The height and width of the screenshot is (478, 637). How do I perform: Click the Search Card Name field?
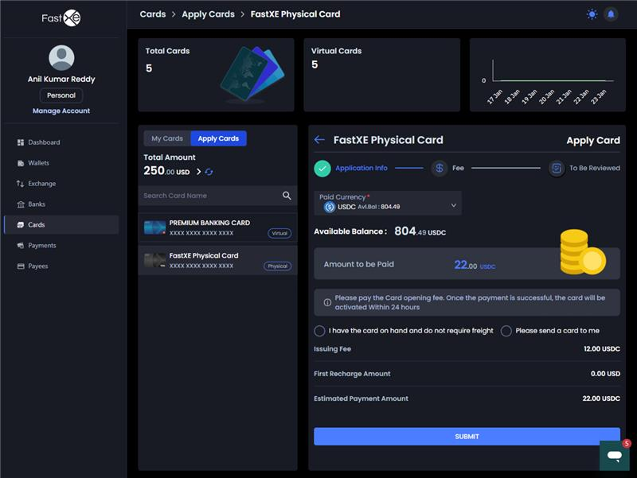(x=209, y=196)
